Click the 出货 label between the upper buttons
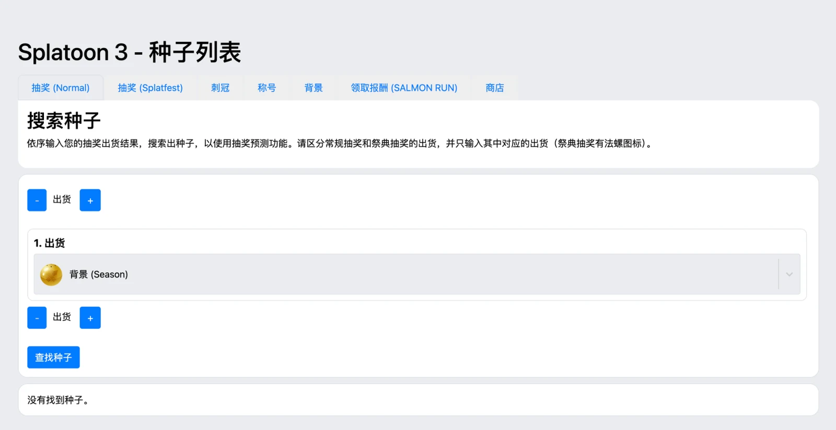 point(62,199)
